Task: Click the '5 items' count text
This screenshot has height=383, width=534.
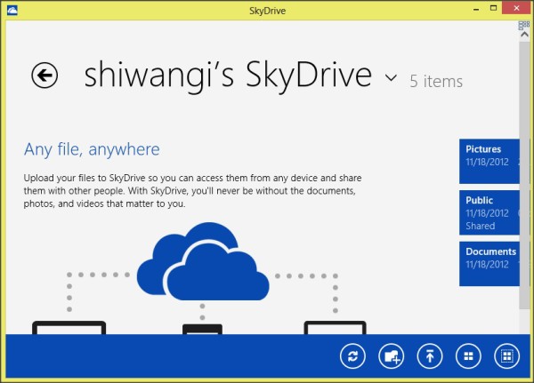Action: coord(436,81)
